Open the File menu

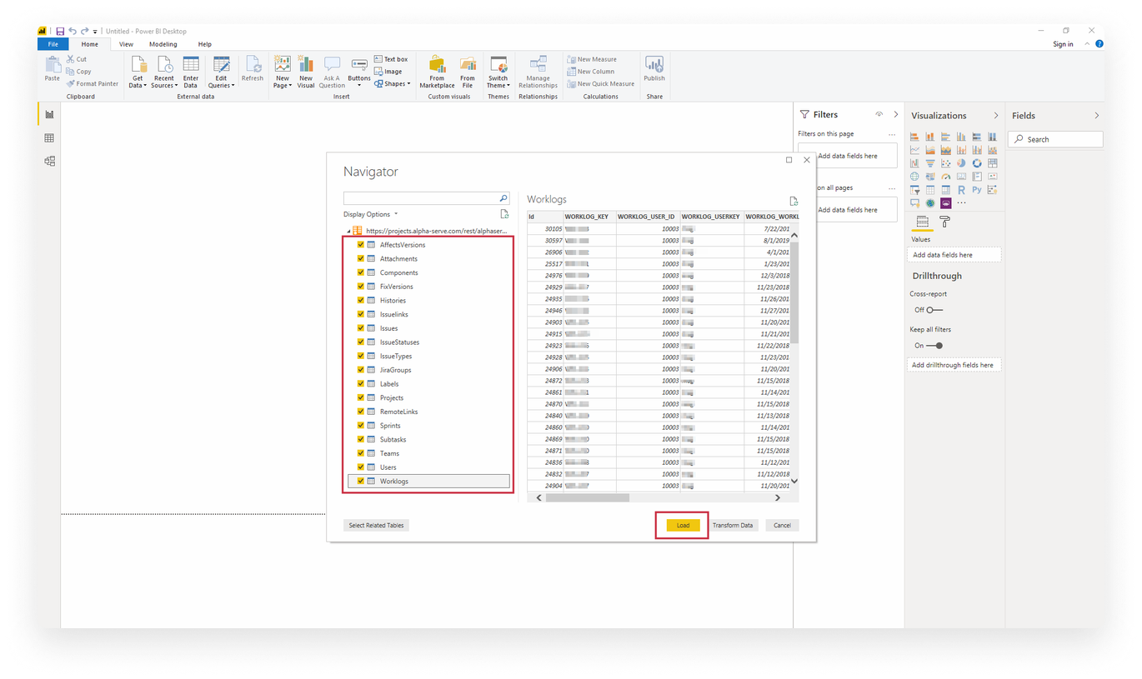point(53,44)
